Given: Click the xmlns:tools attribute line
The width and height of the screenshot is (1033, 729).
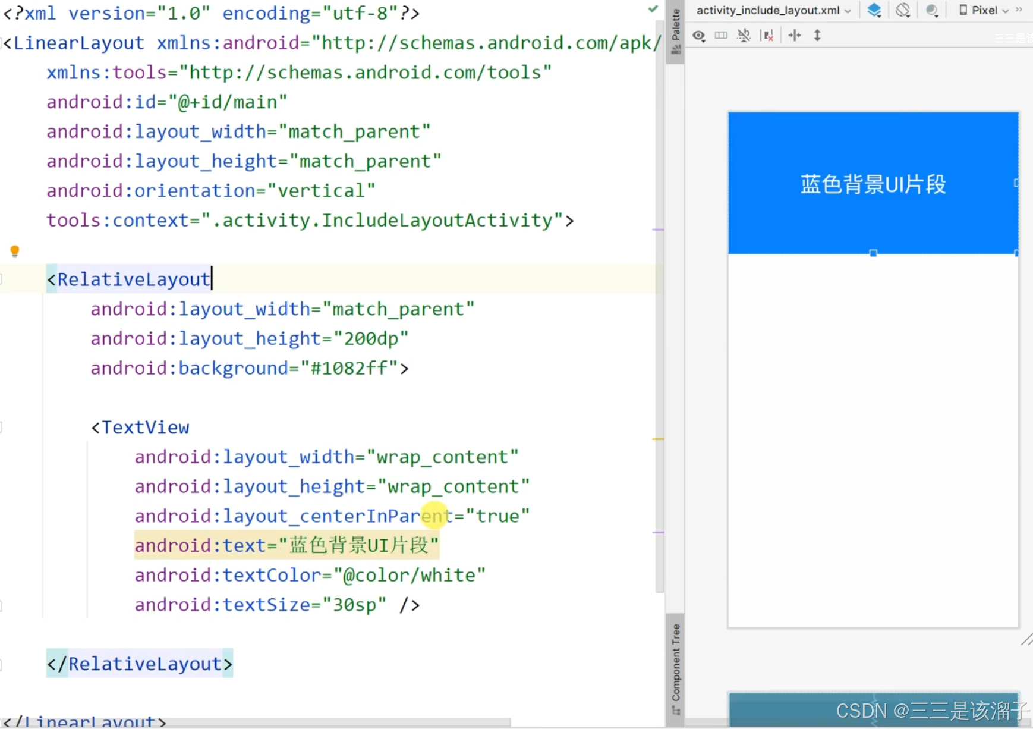Looking at the screenshot, I should 299,72.
